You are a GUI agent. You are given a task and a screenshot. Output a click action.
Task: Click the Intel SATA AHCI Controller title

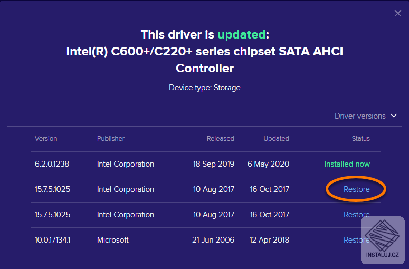coord(205,60)
